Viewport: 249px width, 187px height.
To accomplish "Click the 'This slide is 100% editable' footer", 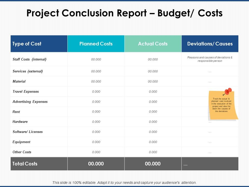I will click(x=125, y=183).
